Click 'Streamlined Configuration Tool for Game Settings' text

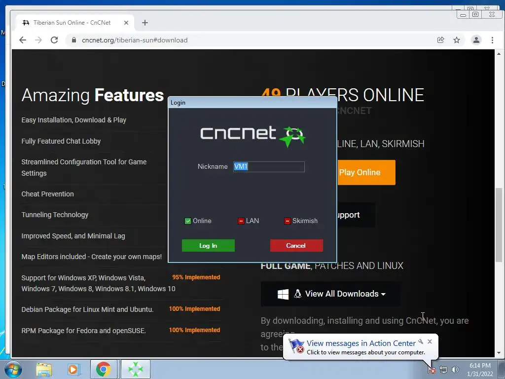[84, 168]
